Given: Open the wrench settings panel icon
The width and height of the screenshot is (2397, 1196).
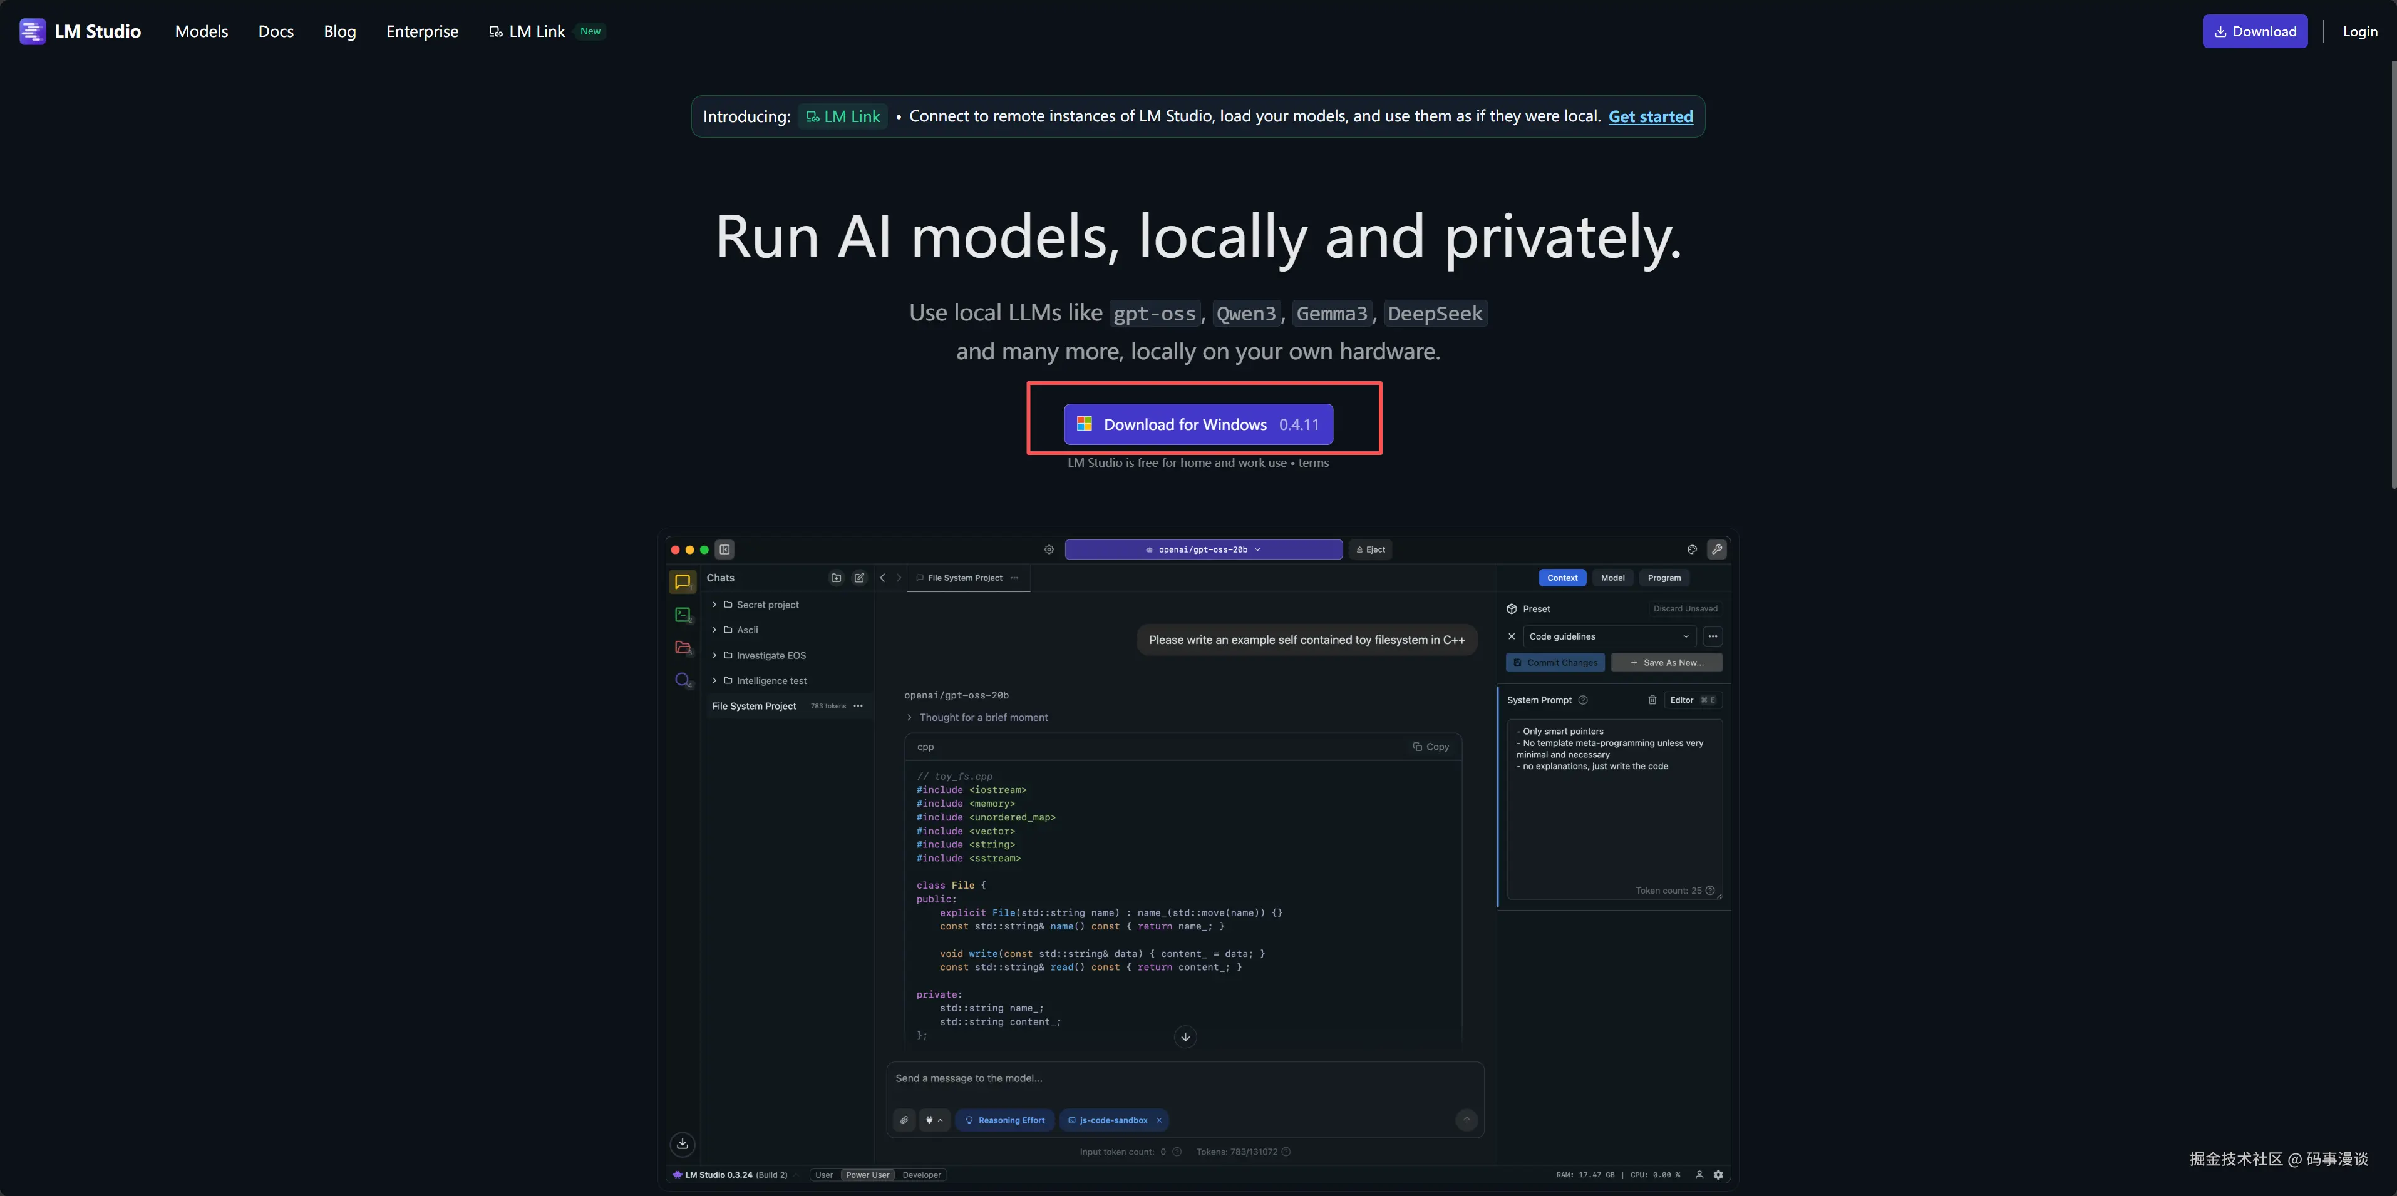Looking at the screenshot, I should [x=1717, y=549].
